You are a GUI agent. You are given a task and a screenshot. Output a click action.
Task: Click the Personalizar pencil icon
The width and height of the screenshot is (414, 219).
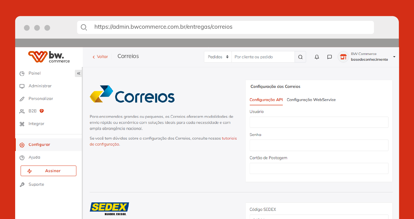pos(22,99)
